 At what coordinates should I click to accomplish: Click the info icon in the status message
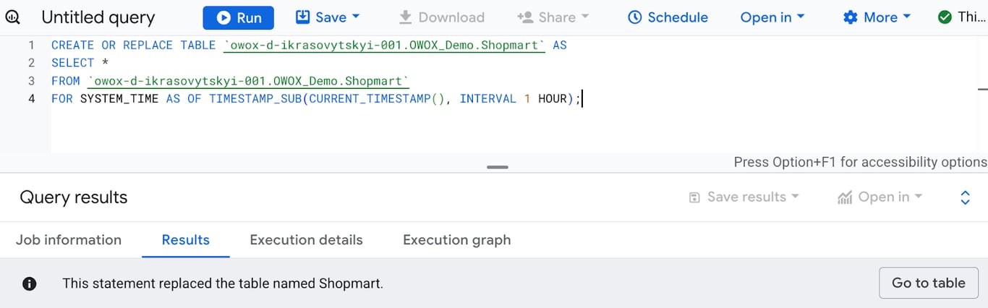(x=30, y=283)
